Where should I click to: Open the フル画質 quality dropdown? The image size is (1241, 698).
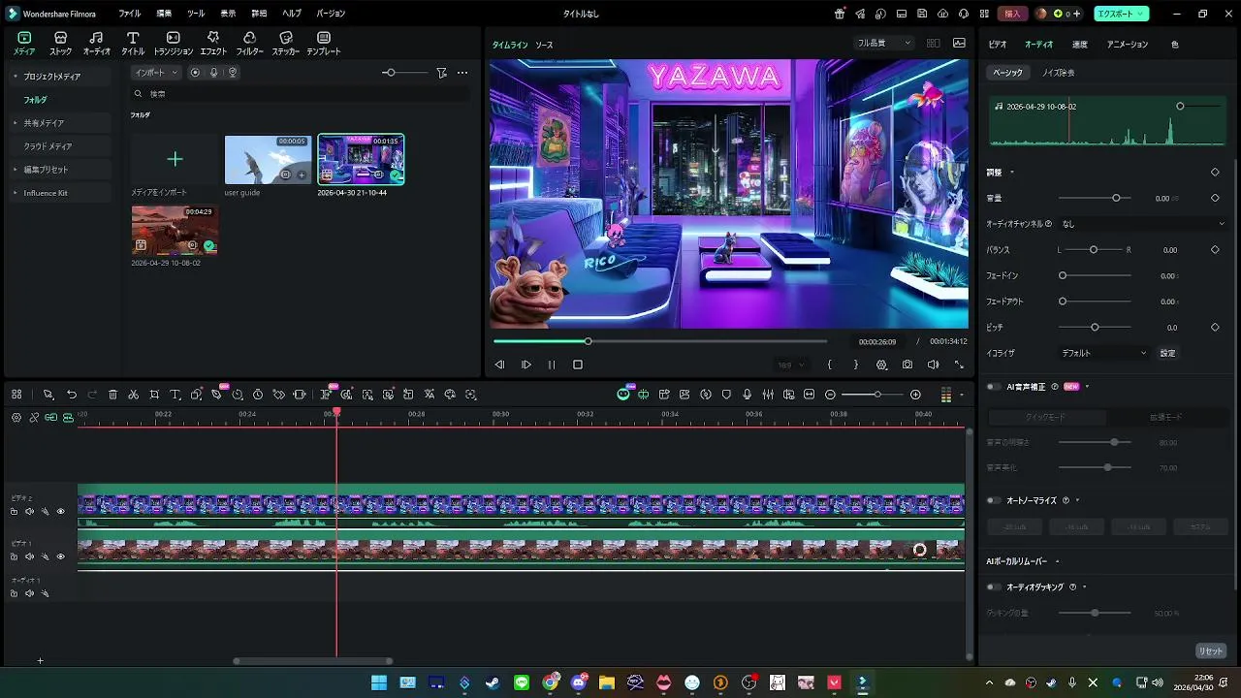point(884,43)
